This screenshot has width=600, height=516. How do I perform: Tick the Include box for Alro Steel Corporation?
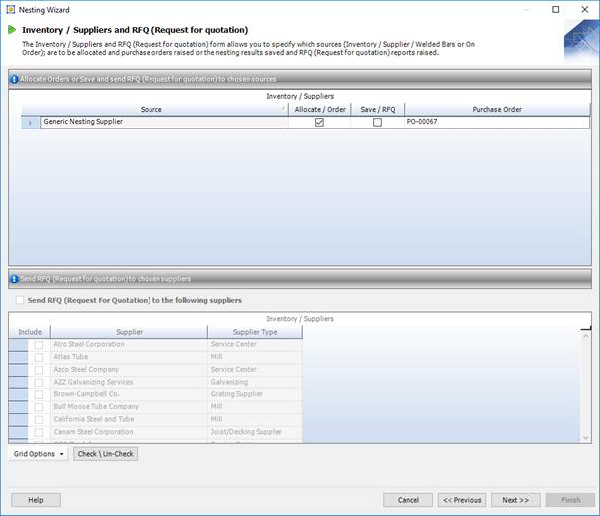pyautogui.click(x=39, y=344)
